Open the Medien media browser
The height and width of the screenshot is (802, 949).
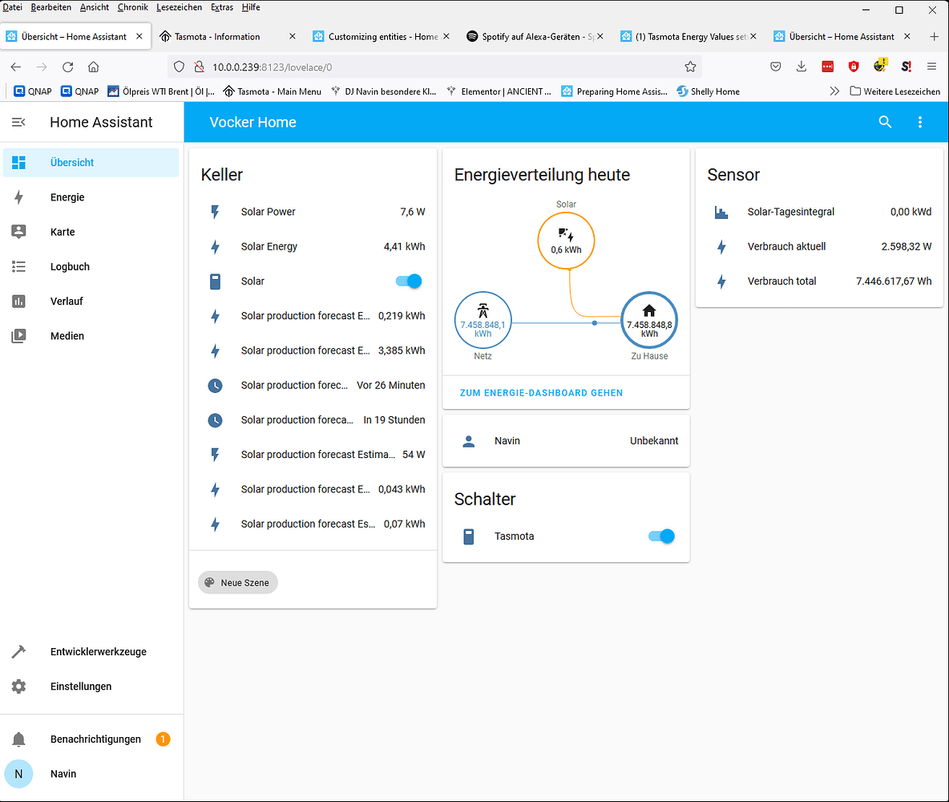point(91,336)
